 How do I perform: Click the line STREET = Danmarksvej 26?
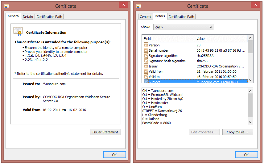click(162, 111)
